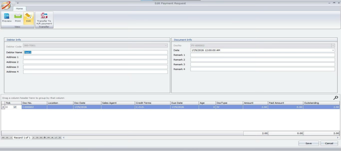
Task: Open the DocNo dropdown arrow
Action: click(x=333, y=46)
